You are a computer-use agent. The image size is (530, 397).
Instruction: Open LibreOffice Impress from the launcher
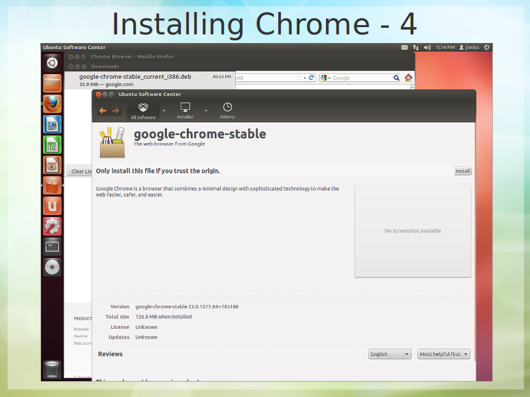pyautogui.click(x=52, y=165)
